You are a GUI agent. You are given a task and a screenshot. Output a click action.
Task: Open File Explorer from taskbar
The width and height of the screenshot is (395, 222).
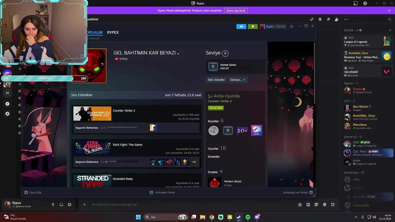(x=202, y=217)
